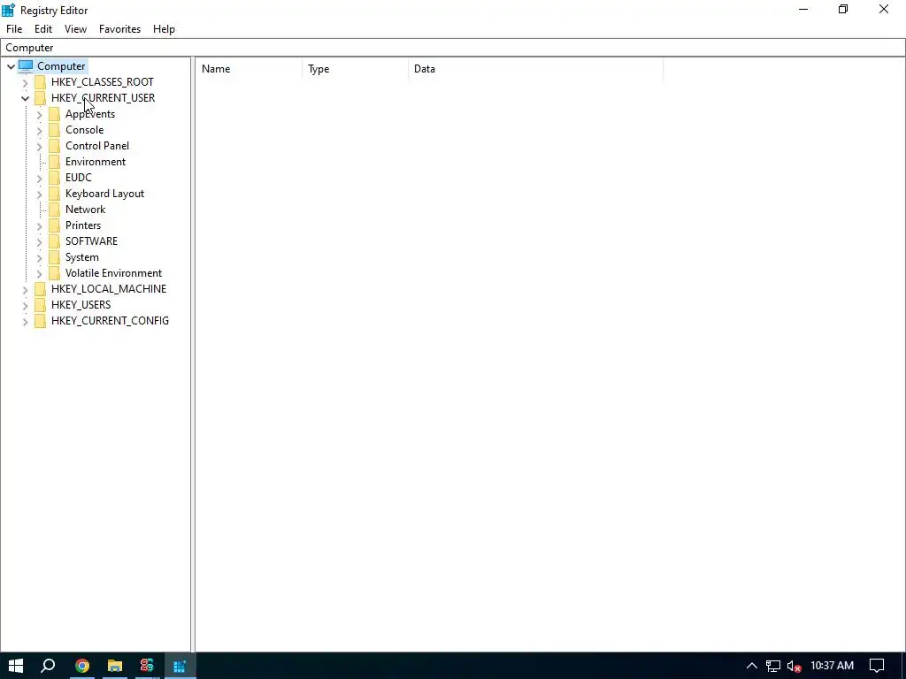Image resolution: width=906 pixels, height=679 pixels.
Task: Click the registry path address bar
Action: point(453,48)
